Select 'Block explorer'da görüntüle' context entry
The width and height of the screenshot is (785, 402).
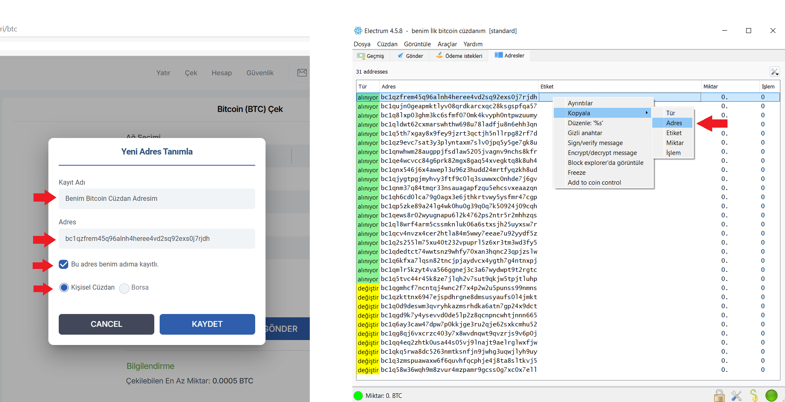[605, 163]
